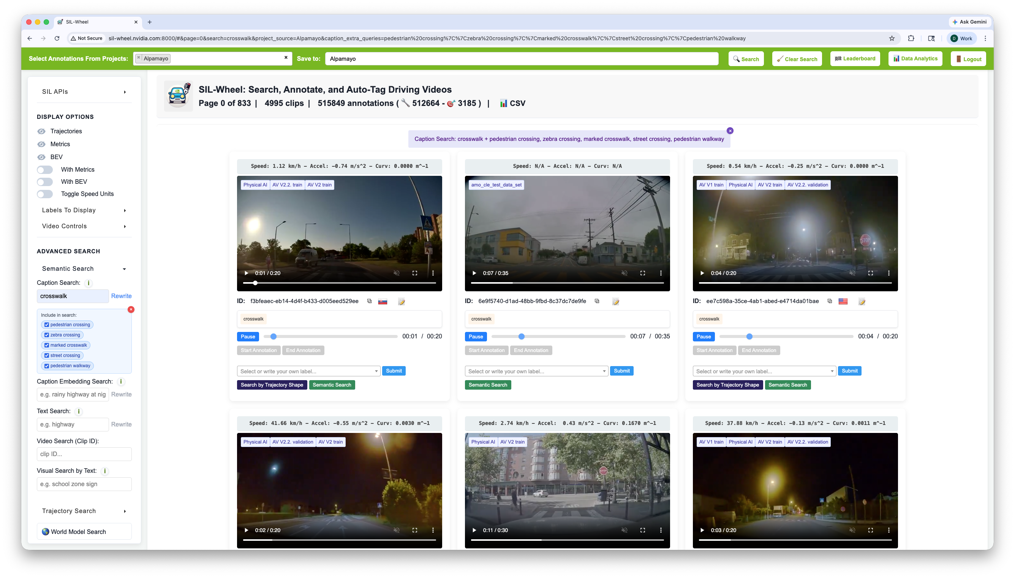Adjust the 00:07 / 00:35 seek slider
This screenshot has width=1015, height=578.
(x=558, y=336)
